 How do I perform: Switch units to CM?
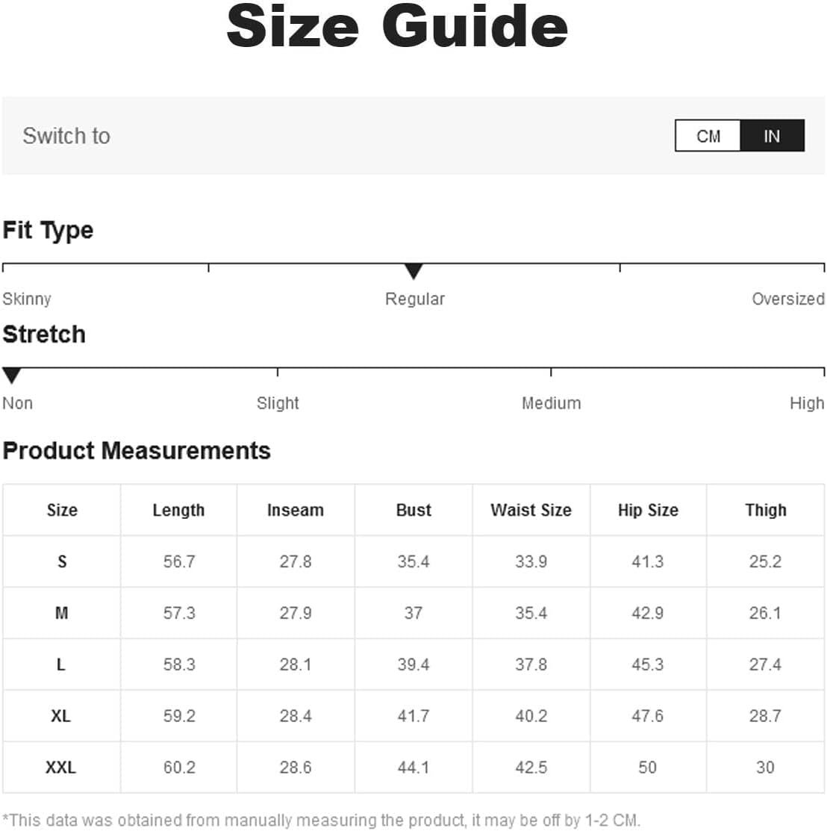click(x=708, y=136)
